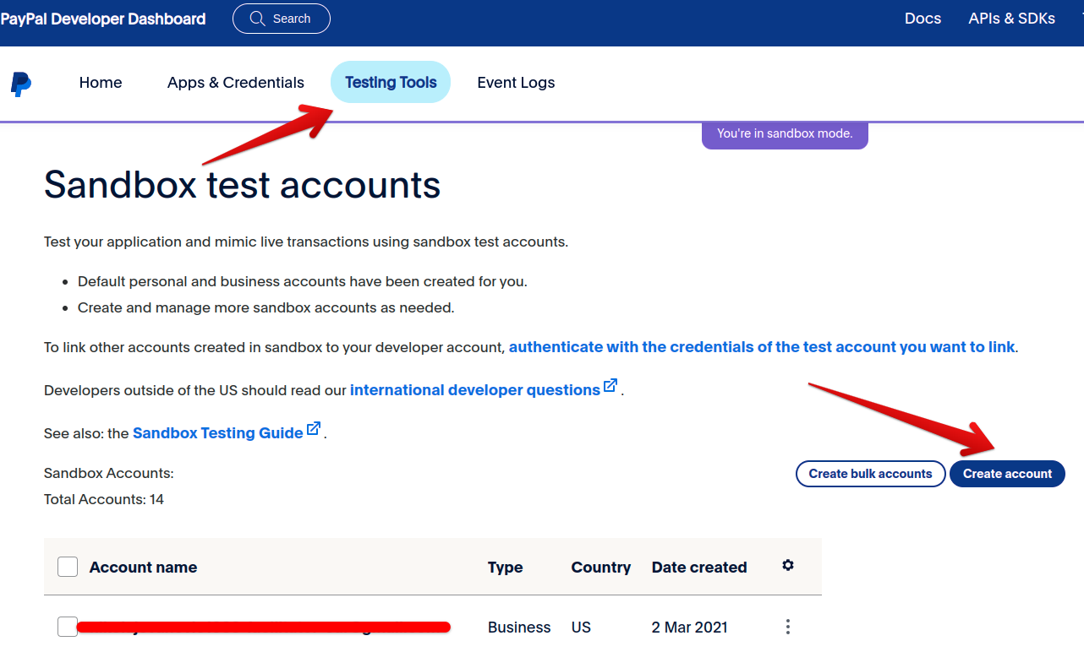Image resolution: width=1084 pixels, height=652 pixels.
Task: Click the Create bulk accounts button
Action: click(x=870, y=474)
